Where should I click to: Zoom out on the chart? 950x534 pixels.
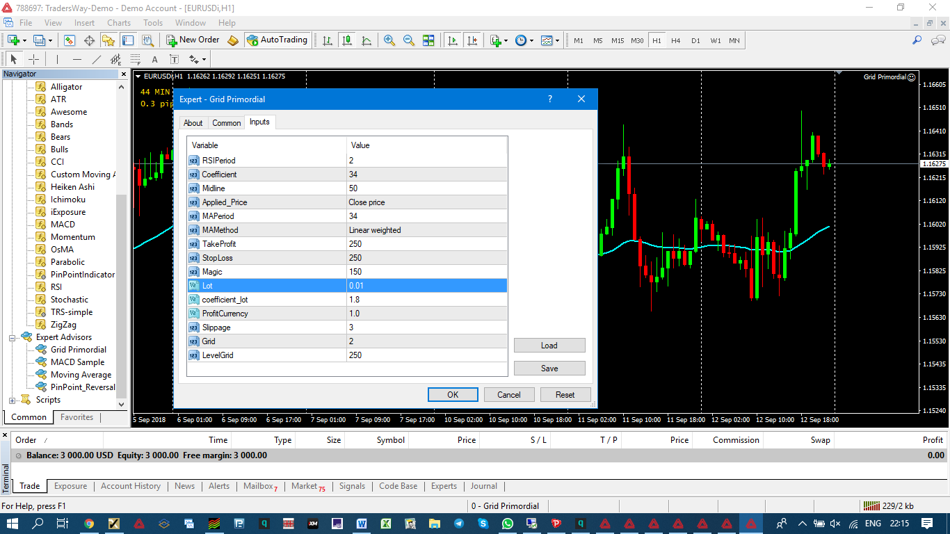(409, 40)
